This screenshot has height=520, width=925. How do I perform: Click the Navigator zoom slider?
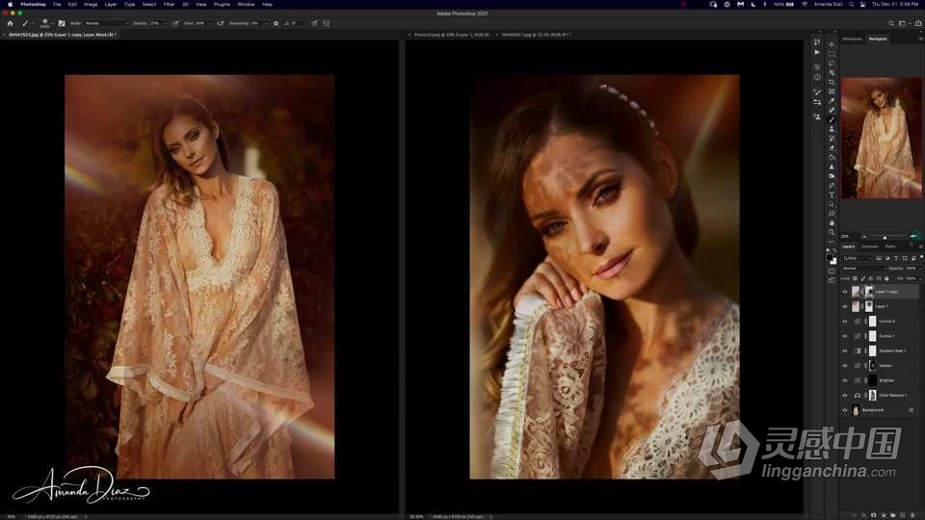(886, 237)
